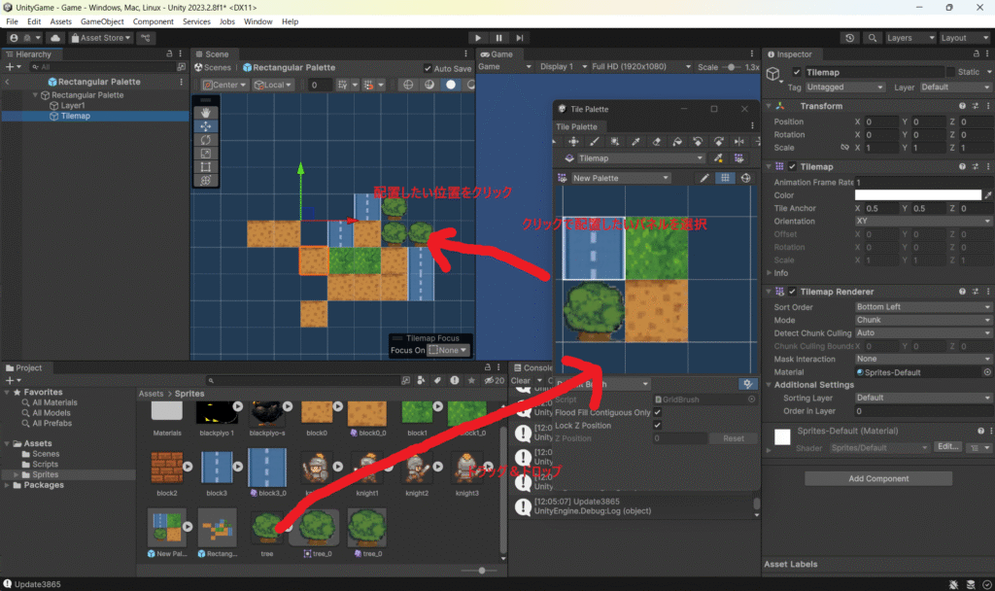Open the Mask Interaction dropdown
Viewport: 995px width, 591px height.
coord(923,360)
